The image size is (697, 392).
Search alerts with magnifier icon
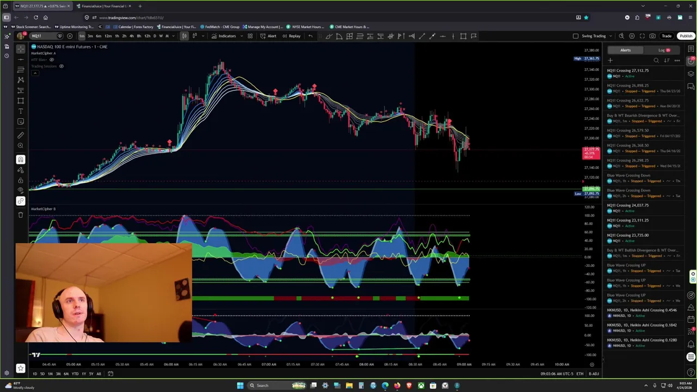(x=656, y=60)
